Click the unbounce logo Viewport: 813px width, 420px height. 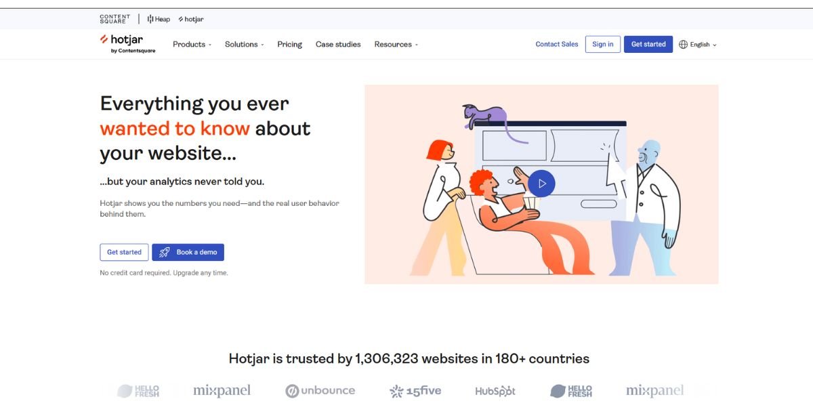point(320,391)
